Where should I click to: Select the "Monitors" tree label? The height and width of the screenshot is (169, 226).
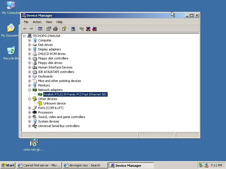(44, 85)
